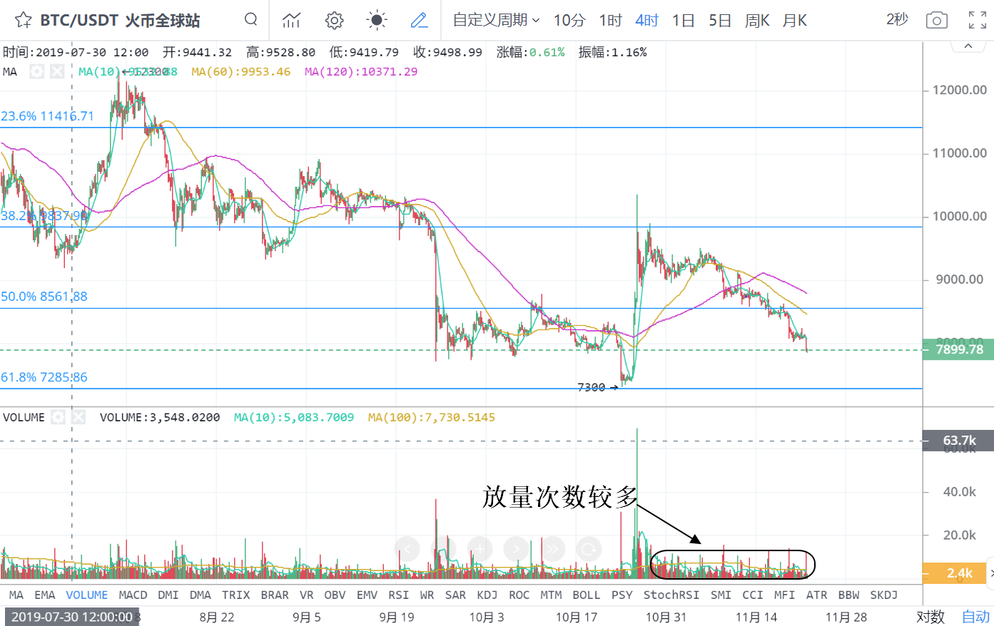Click the current price label 7899.78
The width and height of the screenshot is (994, 626).
959,349
